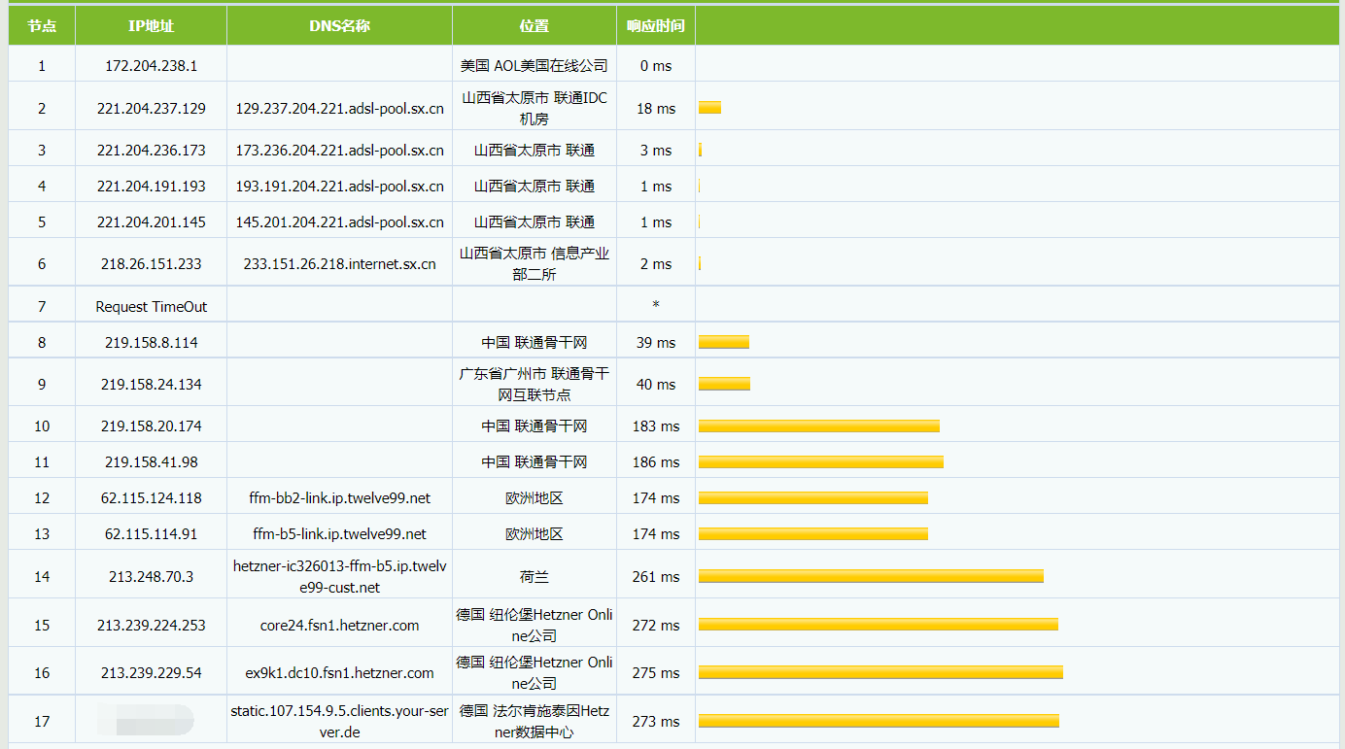The image size is (1345, 749).
Task: Select IP address 62.115.114.91
Action: click(152, 534)
